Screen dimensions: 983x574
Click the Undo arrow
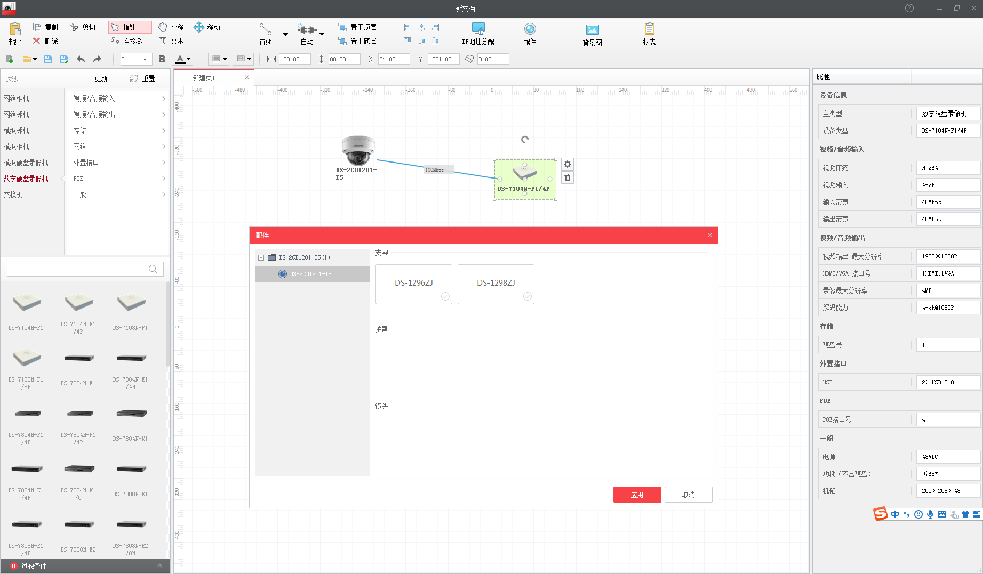click(x=81, y=59)
